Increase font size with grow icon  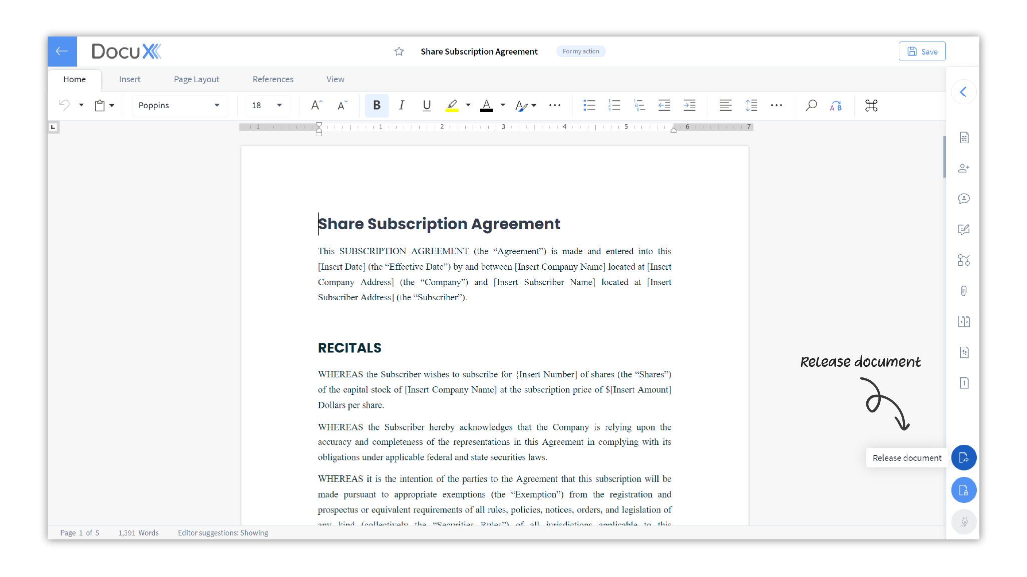[316, 105]
